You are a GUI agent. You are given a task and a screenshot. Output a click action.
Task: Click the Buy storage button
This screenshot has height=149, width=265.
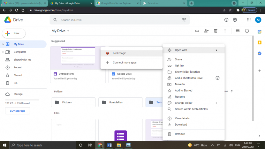pos(18,111)
